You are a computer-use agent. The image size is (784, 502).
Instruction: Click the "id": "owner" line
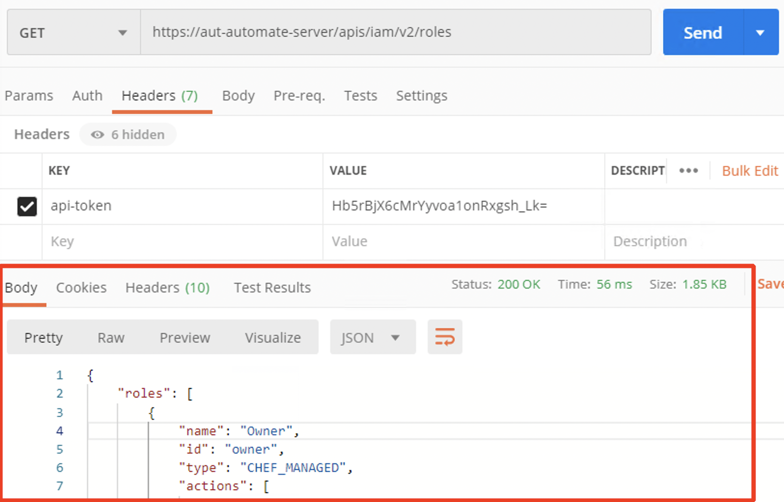pos(231,449)
